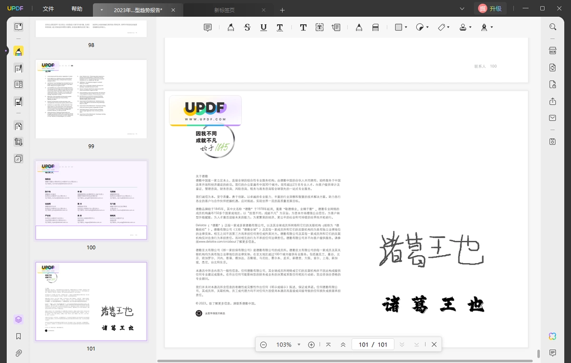Image resolution: width=571 pixels, height=363 pixels.
Task: Select the strikethrough annotation tool
Action: (x=247, y=28)
